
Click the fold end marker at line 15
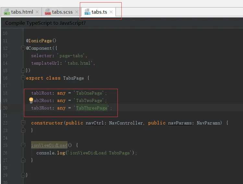(x=23, y=70)
